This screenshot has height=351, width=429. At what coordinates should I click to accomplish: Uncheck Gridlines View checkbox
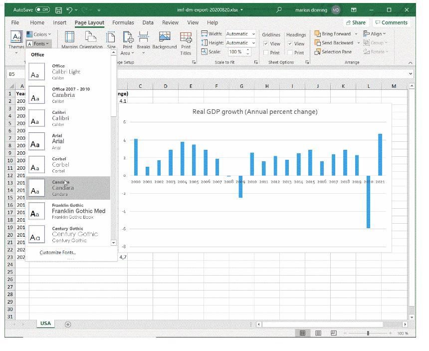click(266, 44)
